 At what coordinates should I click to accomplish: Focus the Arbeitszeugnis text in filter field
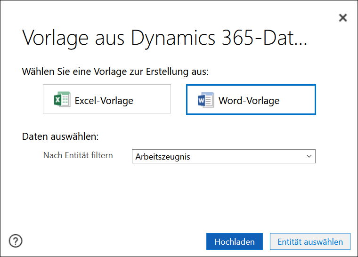click(x=163, y=157)
